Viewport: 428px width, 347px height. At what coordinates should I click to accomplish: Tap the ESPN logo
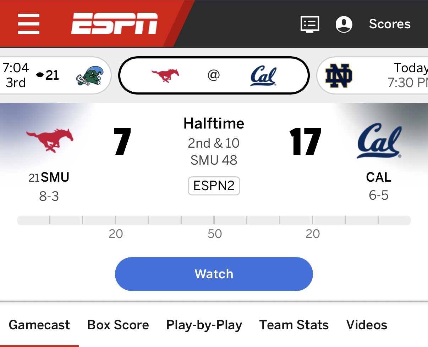(114, 24)
